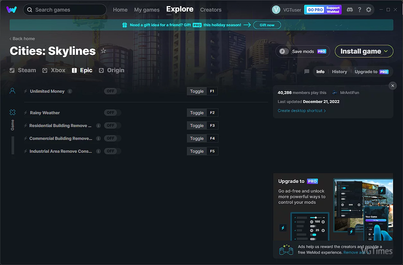Click the Gift now button
Screen dimensions: 403x265
[x=267, y=25]
